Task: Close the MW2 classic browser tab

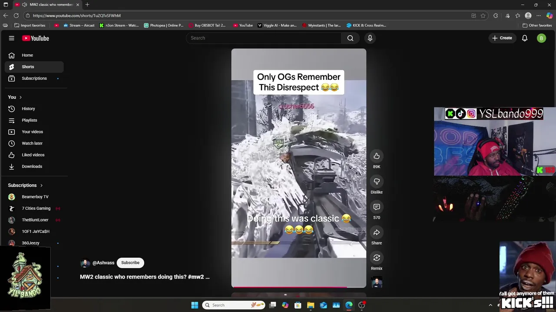Action: [78, 5]
